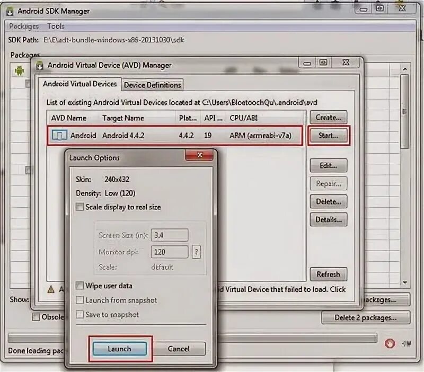
Task: Click Launch in Launch Options dialog
Action: [x=120, y=349]
